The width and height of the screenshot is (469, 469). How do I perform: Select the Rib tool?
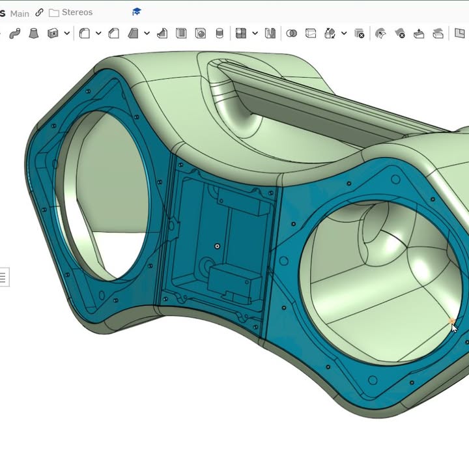coord(162,33)
